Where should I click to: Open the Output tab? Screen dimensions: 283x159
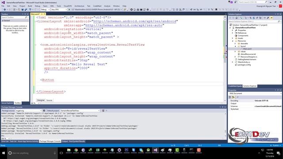tap(65, 141)
